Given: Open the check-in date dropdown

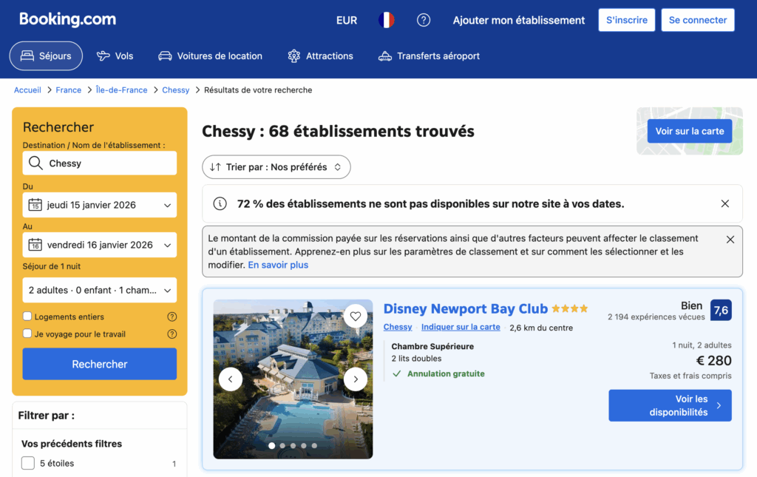Looking at the screenshot, I should (x=100, y=205).
